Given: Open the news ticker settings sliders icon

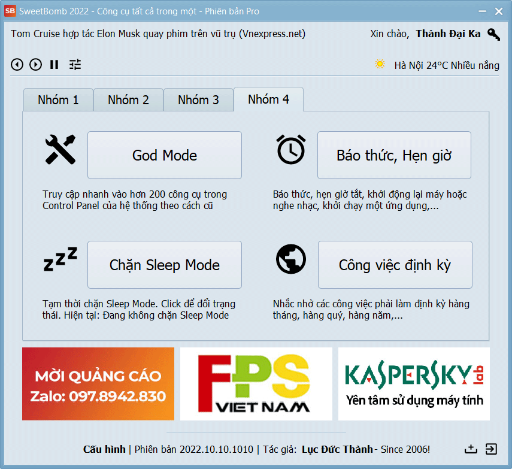Looking at the screenshot, I should pos(75,65).
